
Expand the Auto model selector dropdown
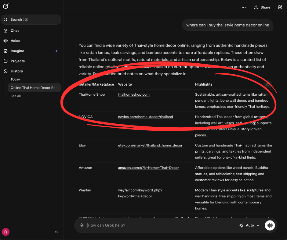tap(249, 225)
